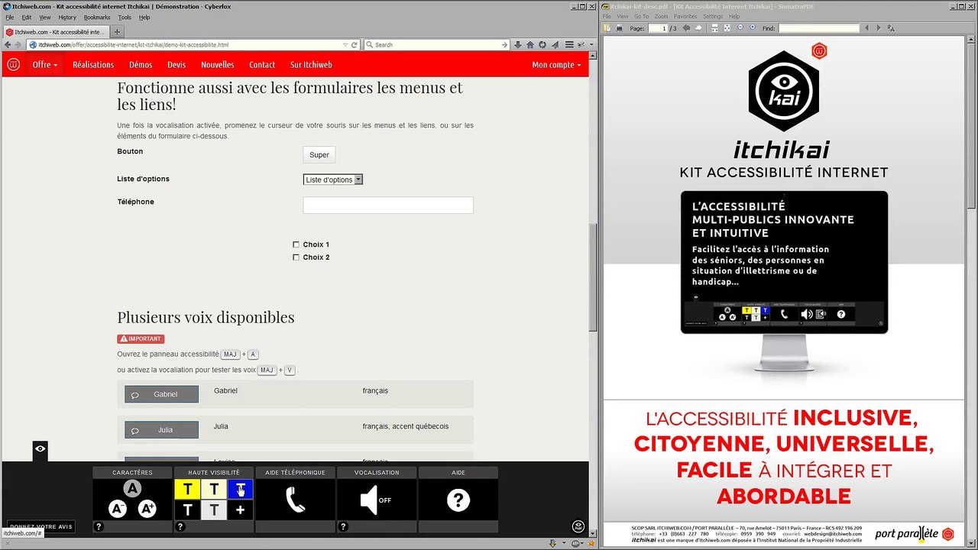Image resolution: width=978 pixels, height=550 pixels.
Task: Expand the Mon compte dropdown
Action: 556,65
